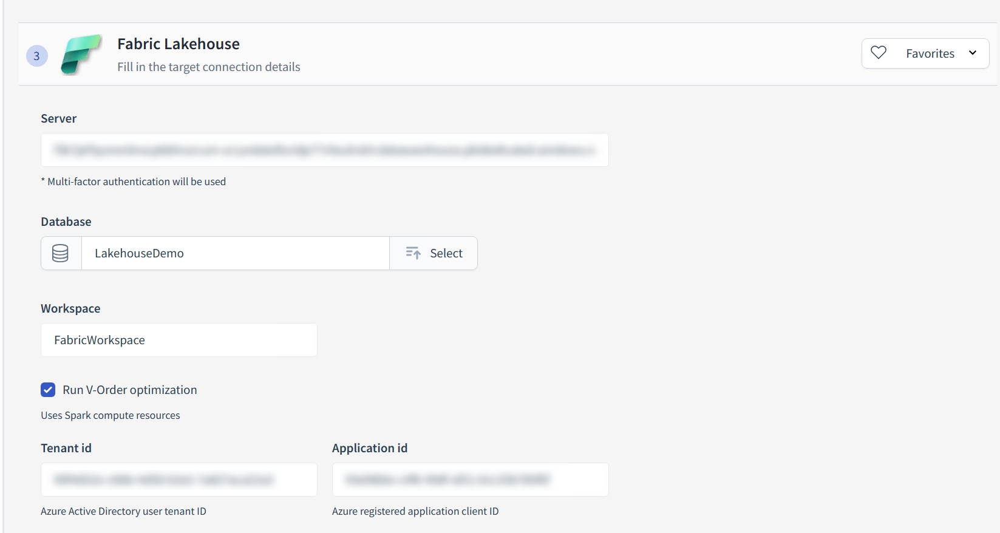Click the multi-factor authentication note

click(134, 182)
